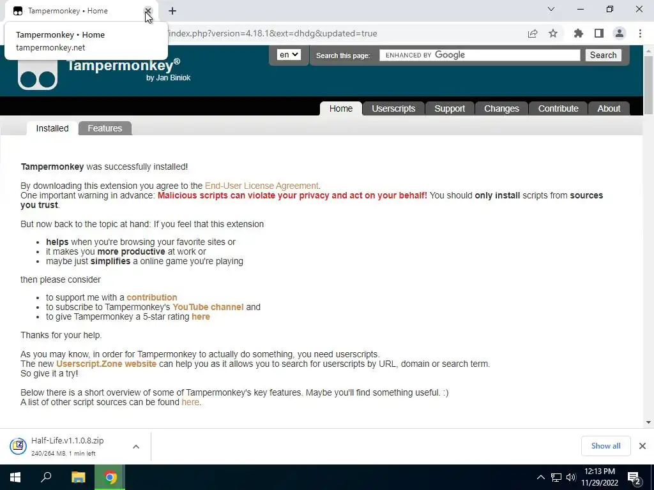Open the About tab
The width and height of the screenshot is (654, 490).
(x=609, y=108)
